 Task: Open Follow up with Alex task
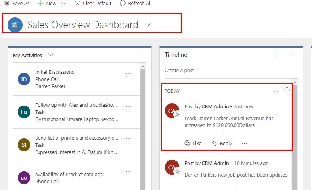76,105
